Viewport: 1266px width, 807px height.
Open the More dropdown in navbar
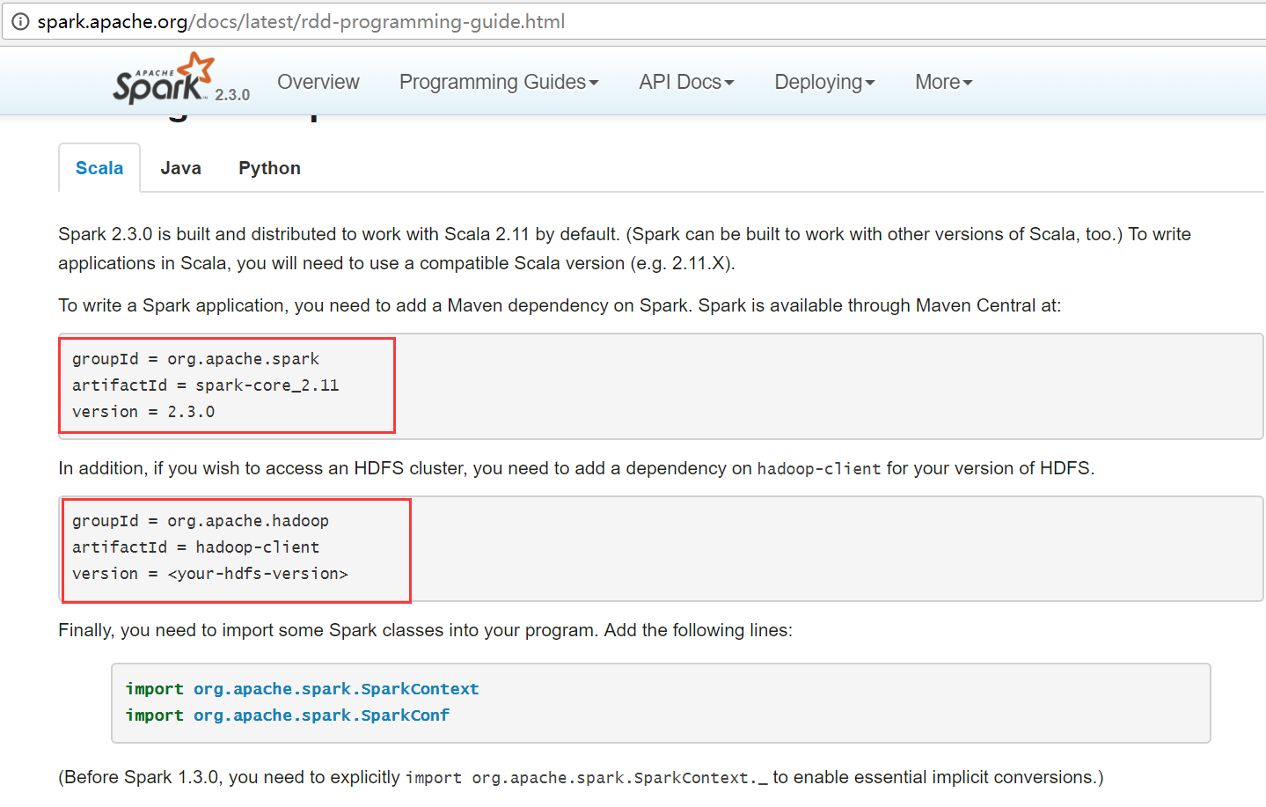click(943, 82)
